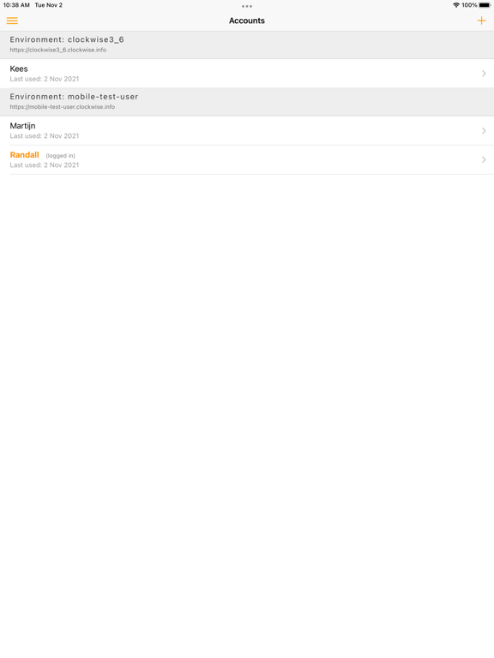Tap Last used date under Martijn
The image size is (494, 658).
tap(45, 136)
